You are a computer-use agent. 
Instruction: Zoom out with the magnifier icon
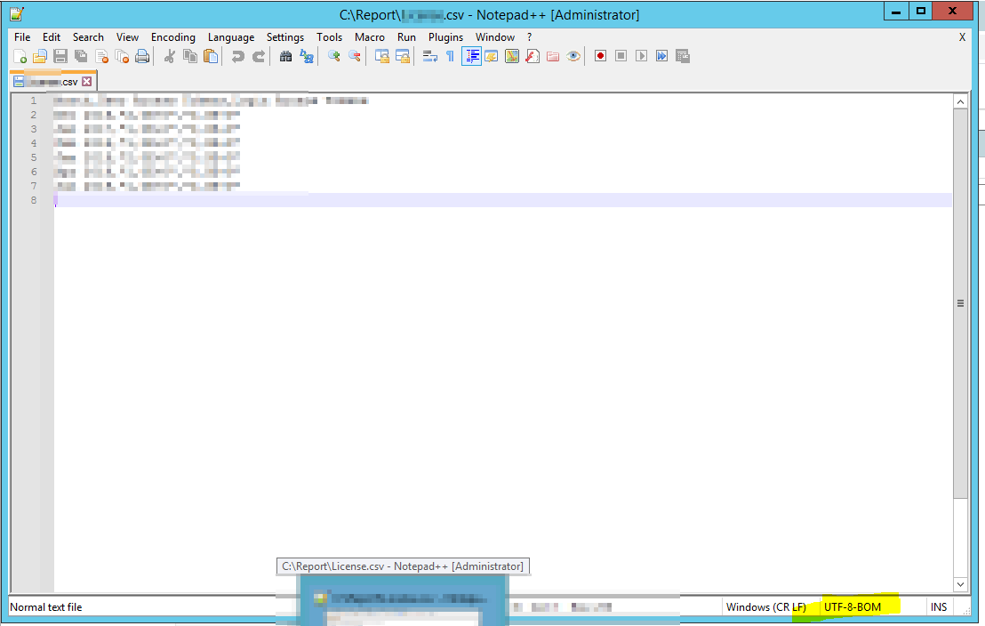[x=355, y=57]
